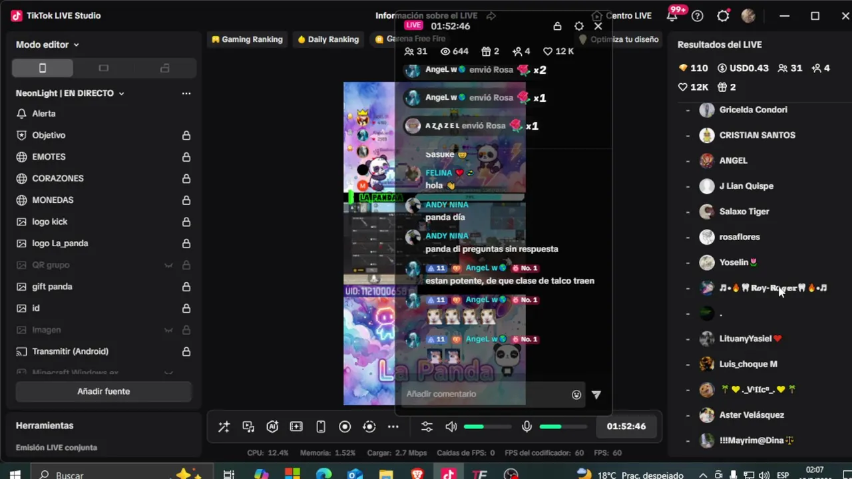
Task: Collapse the Gricelda Condori viewer entry
Action: (688, 110)
